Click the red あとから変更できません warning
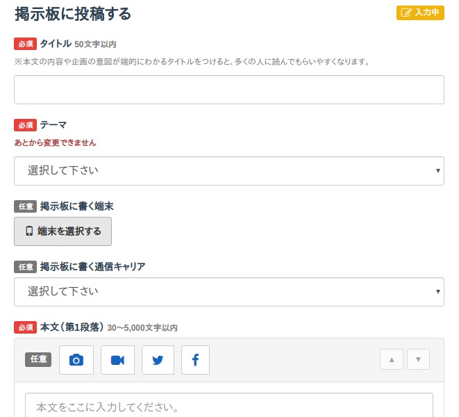The height and width of the screenshot is (417, 459). (55, 142)
